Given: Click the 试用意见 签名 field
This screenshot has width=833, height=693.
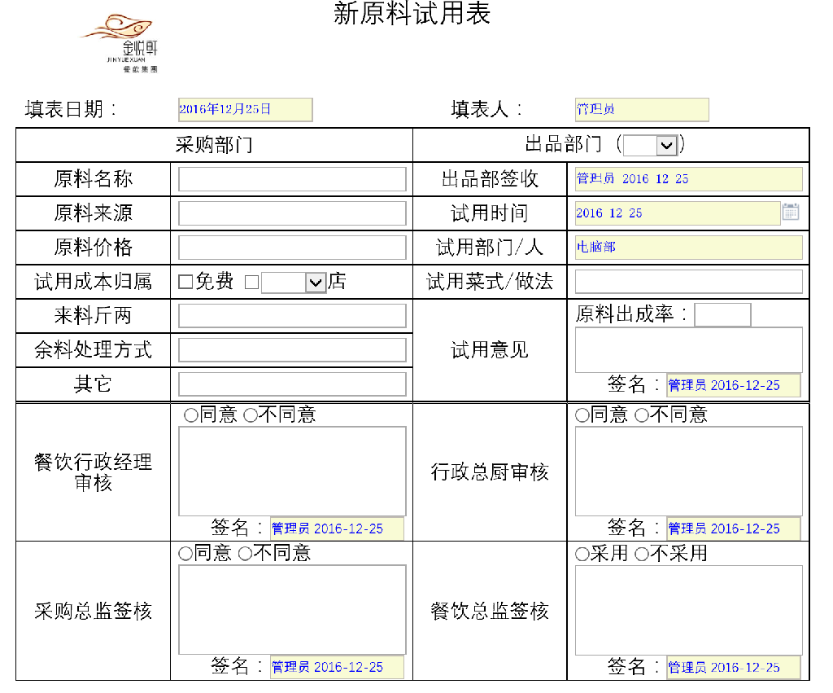Looking at the screenshot, I should tap(734, 386).
